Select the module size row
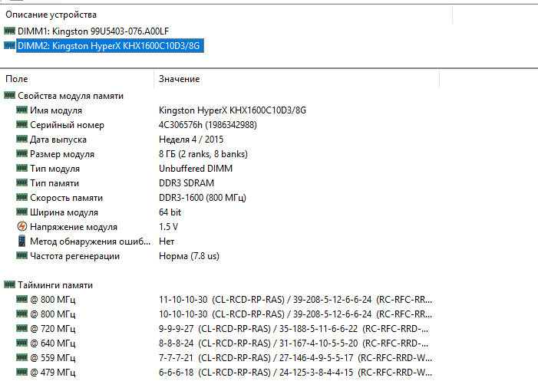 pos(62,154)
